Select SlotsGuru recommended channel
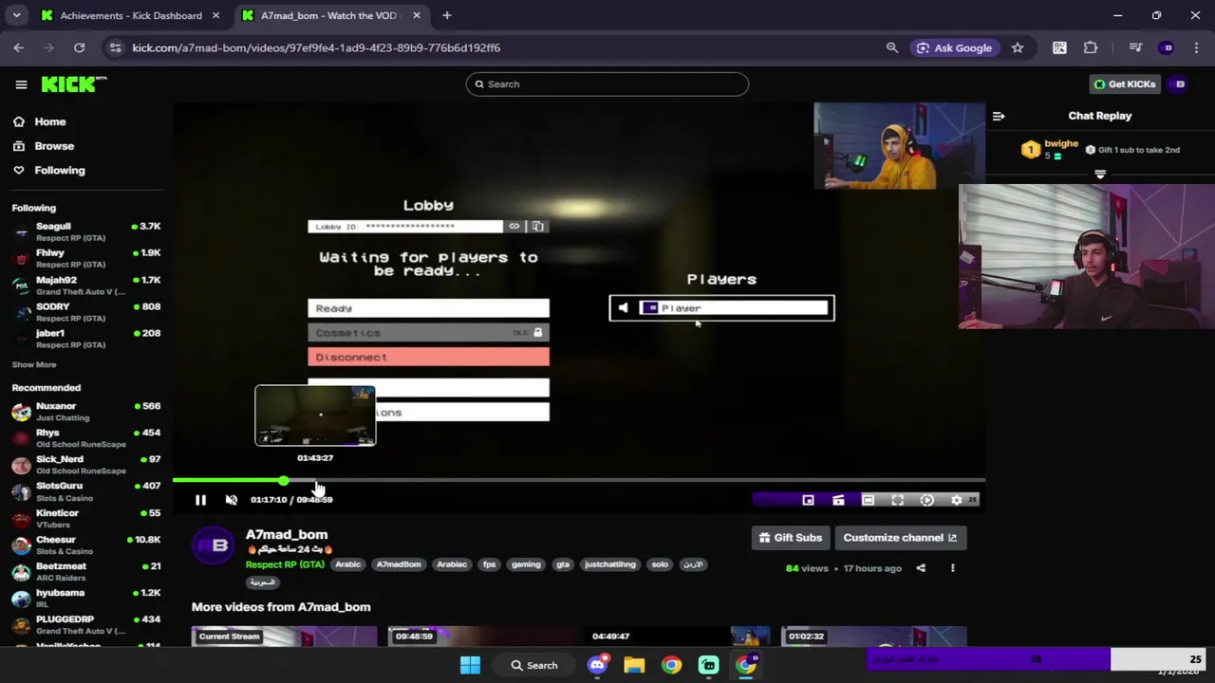 (x=85, y=491)
